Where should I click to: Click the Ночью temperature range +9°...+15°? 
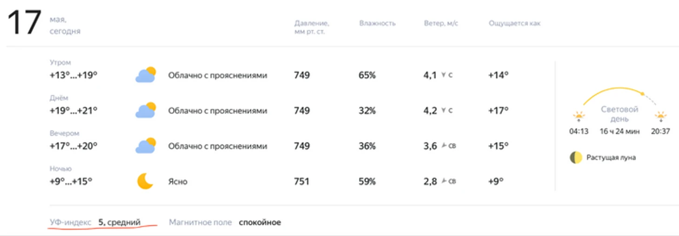point(71,181)
